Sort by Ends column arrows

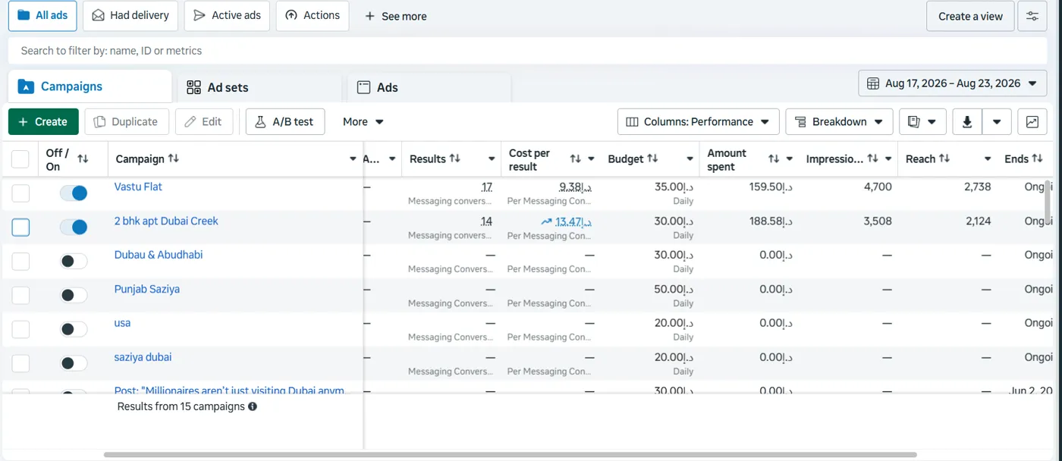pos(1037,158)
